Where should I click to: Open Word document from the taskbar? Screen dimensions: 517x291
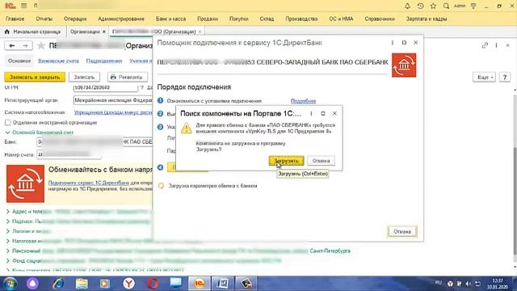pos(223,284)
